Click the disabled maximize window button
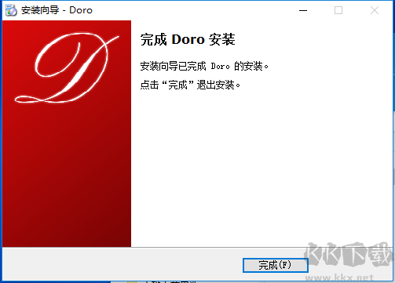Viewport: 395px width, 283px height. [x=338, y=10]
